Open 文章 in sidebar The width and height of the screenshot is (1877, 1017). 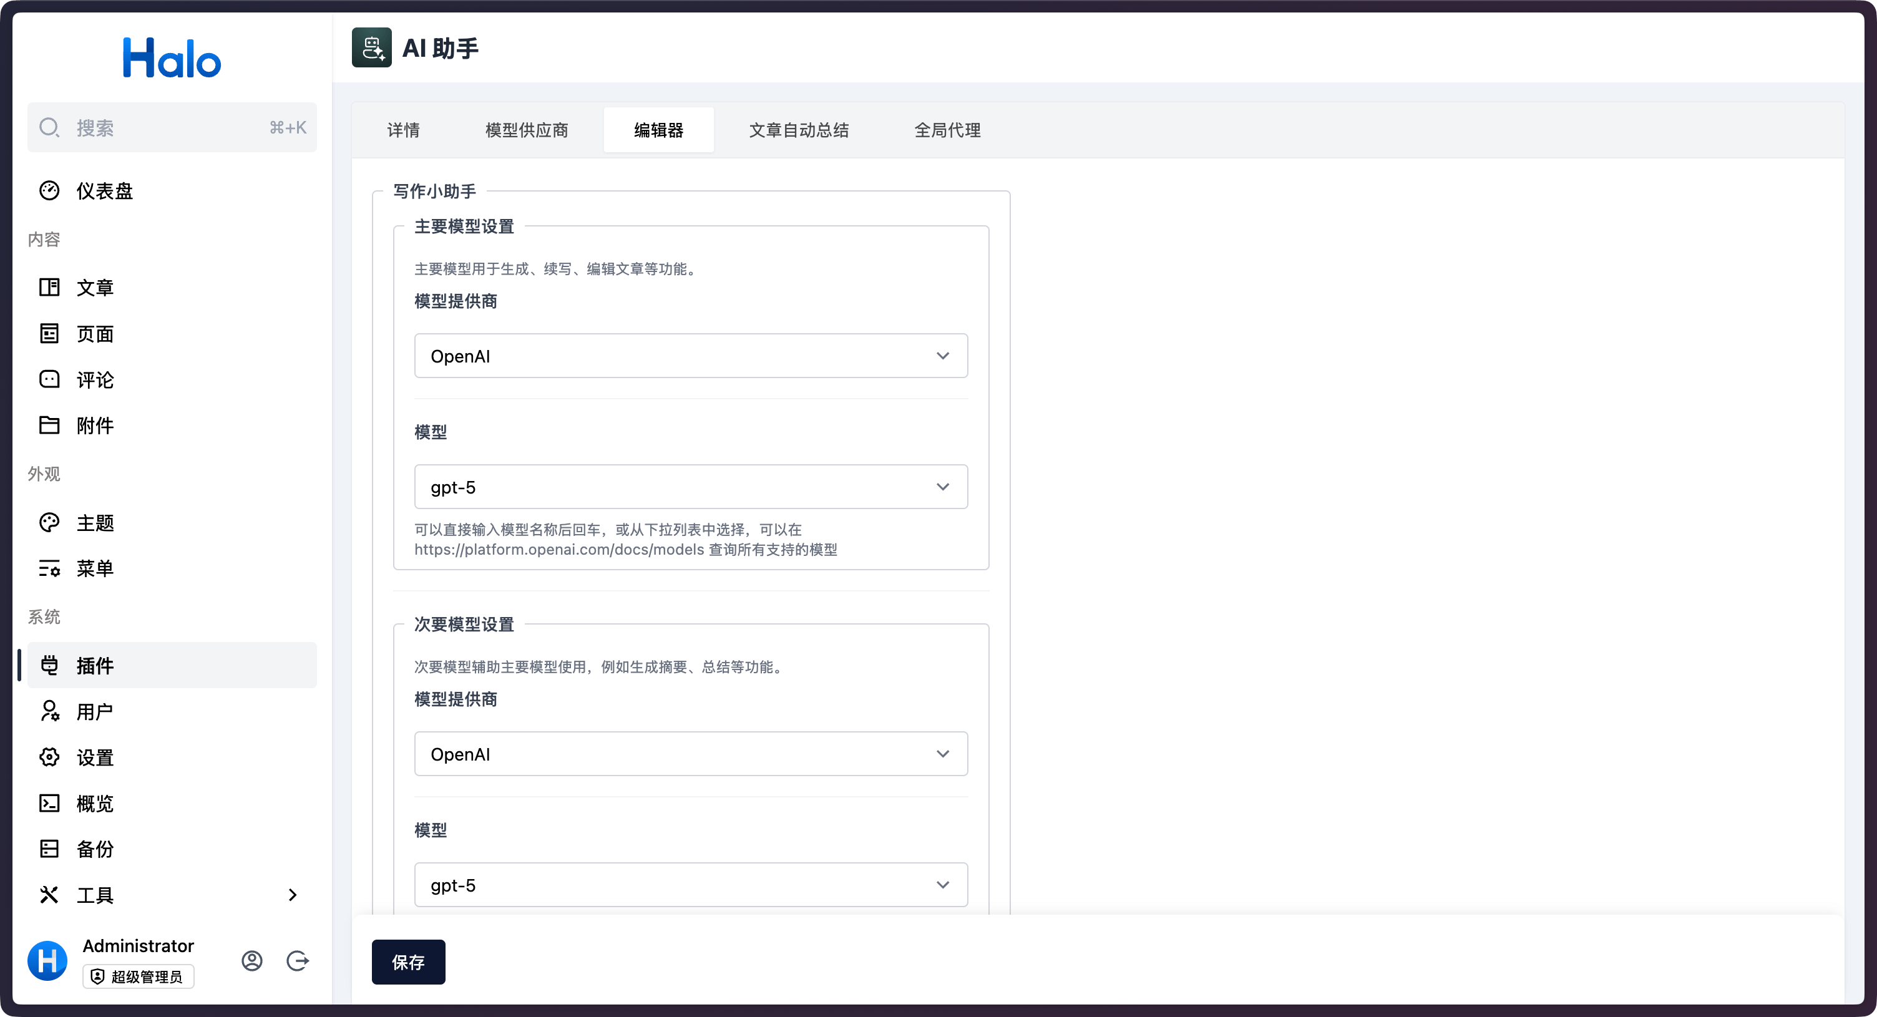[172, 287]
